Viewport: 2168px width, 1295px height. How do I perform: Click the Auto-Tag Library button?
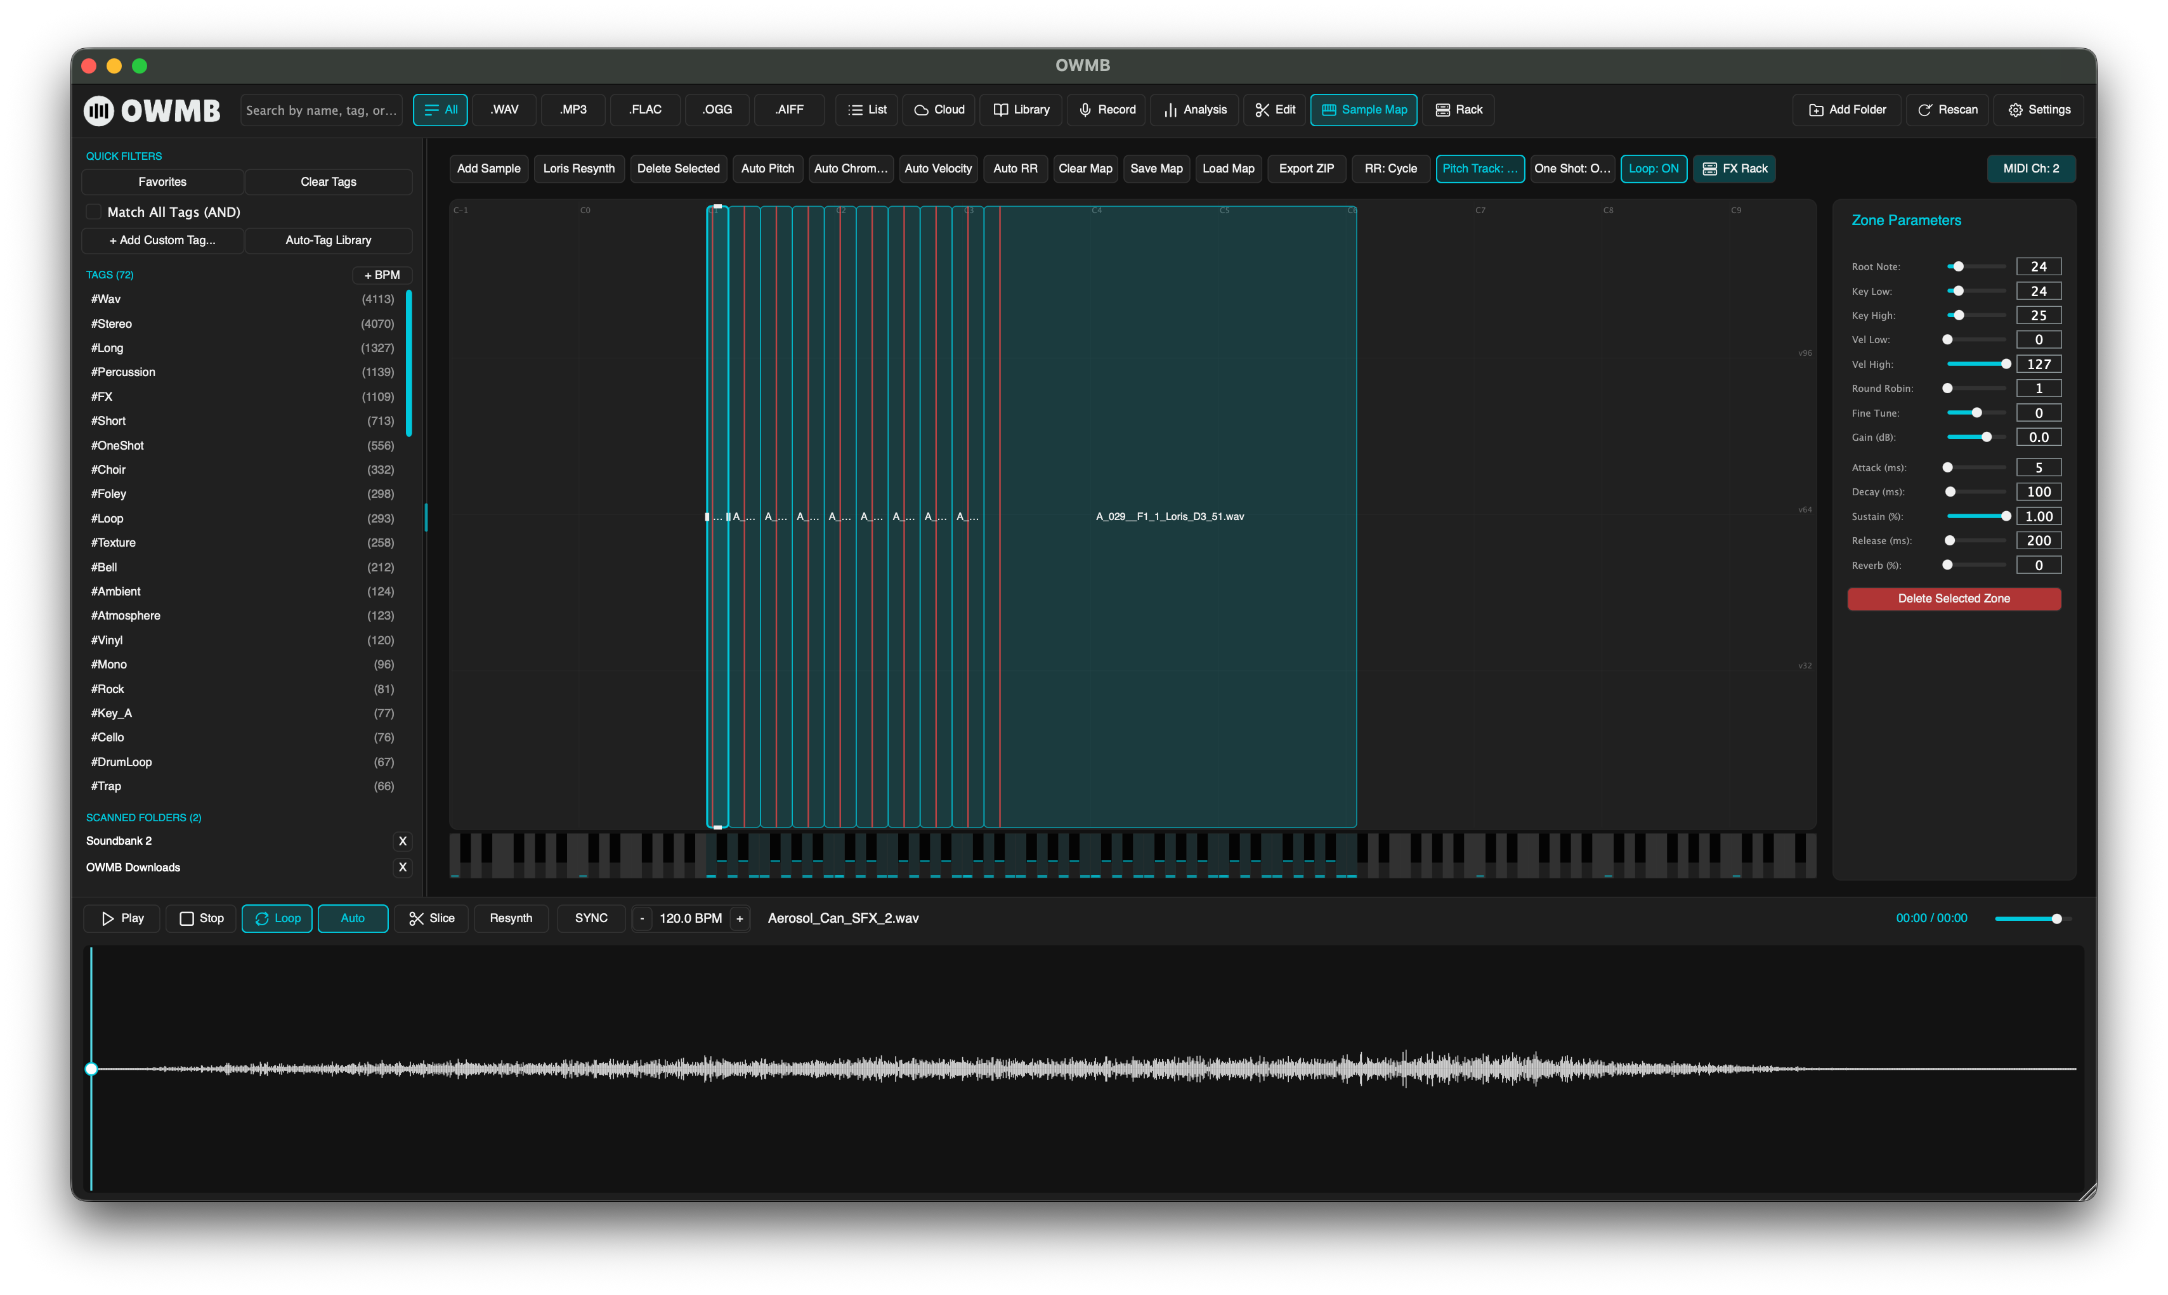click(328, 240)
